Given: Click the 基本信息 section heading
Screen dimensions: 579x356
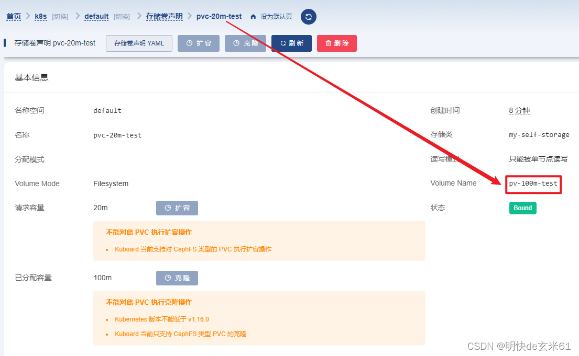Looking at the screenshot, I should click(x=32, y=77).
